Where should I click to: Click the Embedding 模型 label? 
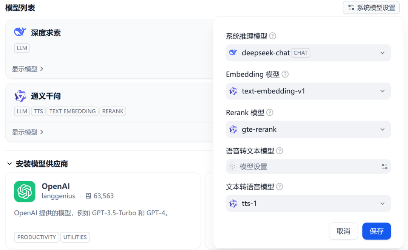(253, 75)
